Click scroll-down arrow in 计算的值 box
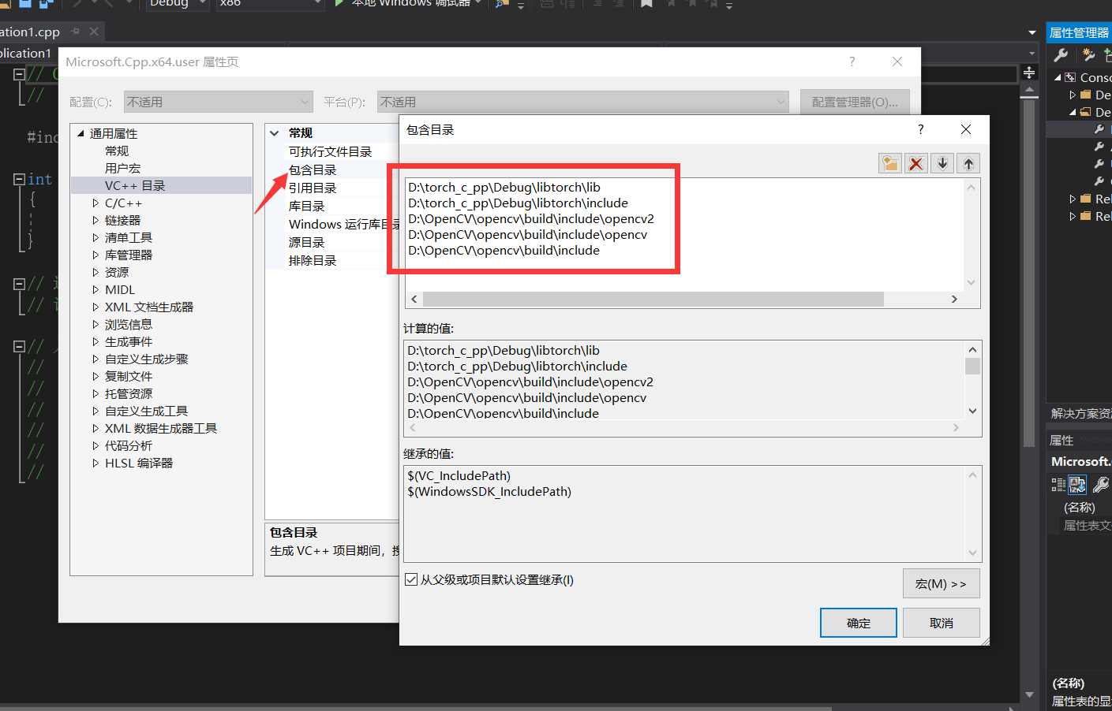 point(972,411)
